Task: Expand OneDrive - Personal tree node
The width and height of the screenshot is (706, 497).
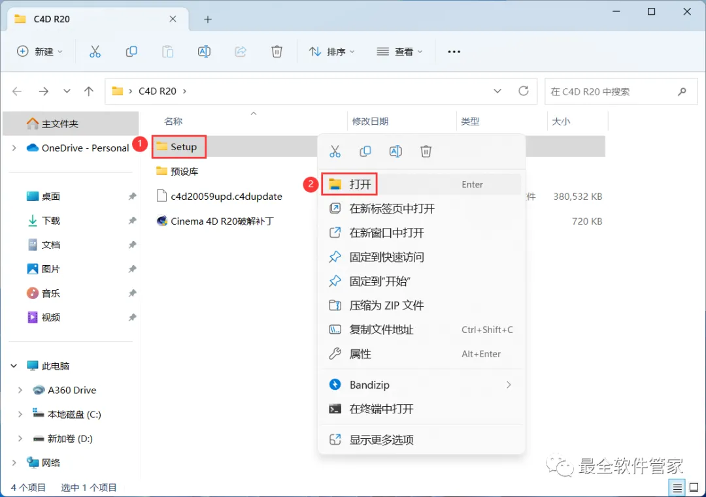Action: 14,148
